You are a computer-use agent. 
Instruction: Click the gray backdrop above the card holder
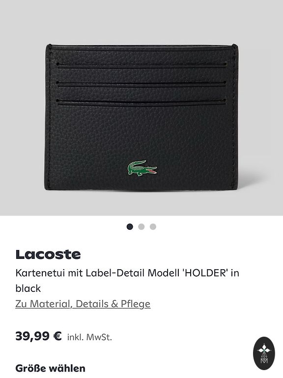pos(141,22)
